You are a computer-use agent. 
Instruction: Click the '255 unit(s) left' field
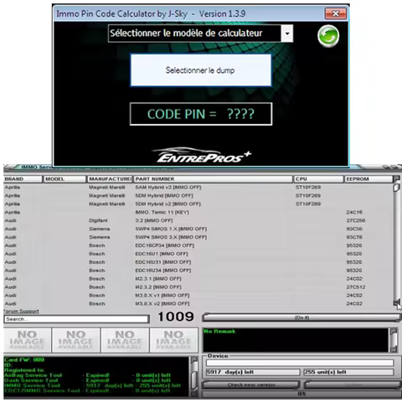click(348, 372)
